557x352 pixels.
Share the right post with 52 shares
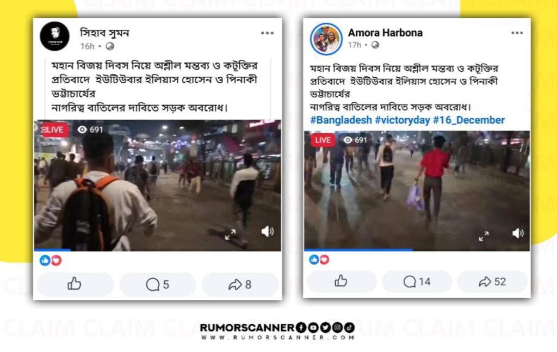(492, 281)
